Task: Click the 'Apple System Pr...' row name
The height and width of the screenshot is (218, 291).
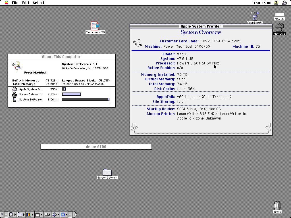Action: pos(31,89)
